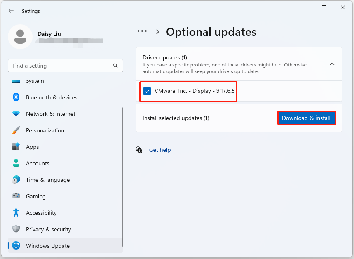Click the Bluetooth icon in sidebar
The height and width of the screenshot is (259, 354).
click(16, 97)
